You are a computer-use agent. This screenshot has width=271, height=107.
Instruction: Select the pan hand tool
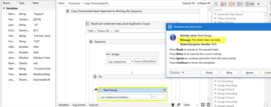tap(173, 105)
